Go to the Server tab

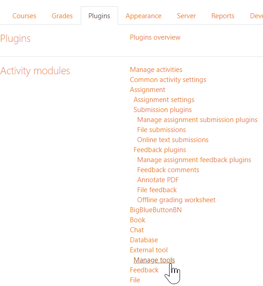186,16
